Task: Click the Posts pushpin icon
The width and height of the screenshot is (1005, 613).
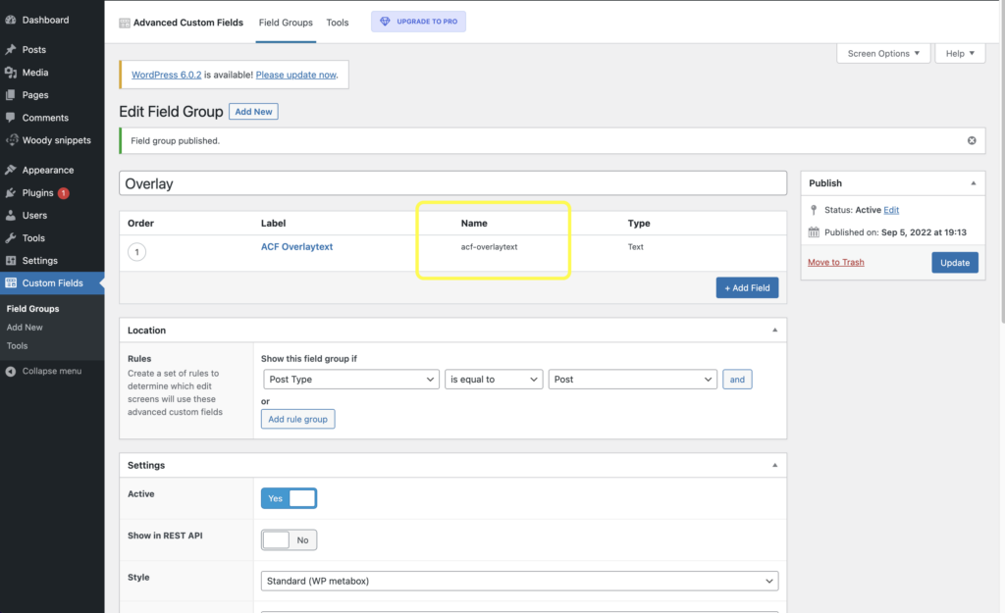Action: [10, 49]
